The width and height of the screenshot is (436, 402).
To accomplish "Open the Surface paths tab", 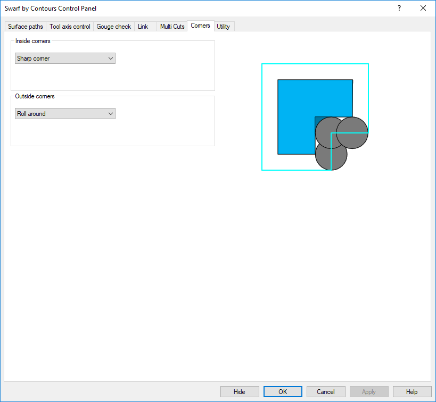I will click(26, 27).
